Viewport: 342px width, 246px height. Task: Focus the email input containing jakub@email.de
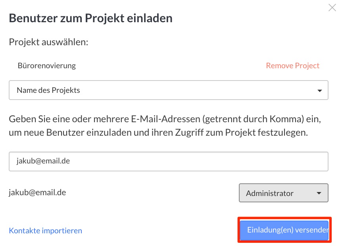[168, 161]
